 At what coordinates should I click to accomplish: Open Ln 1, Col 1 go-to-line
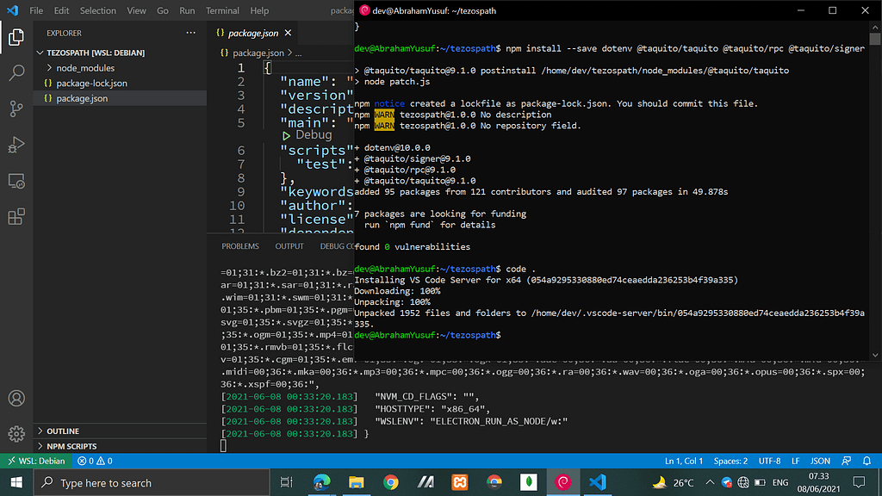click(683, 461)
